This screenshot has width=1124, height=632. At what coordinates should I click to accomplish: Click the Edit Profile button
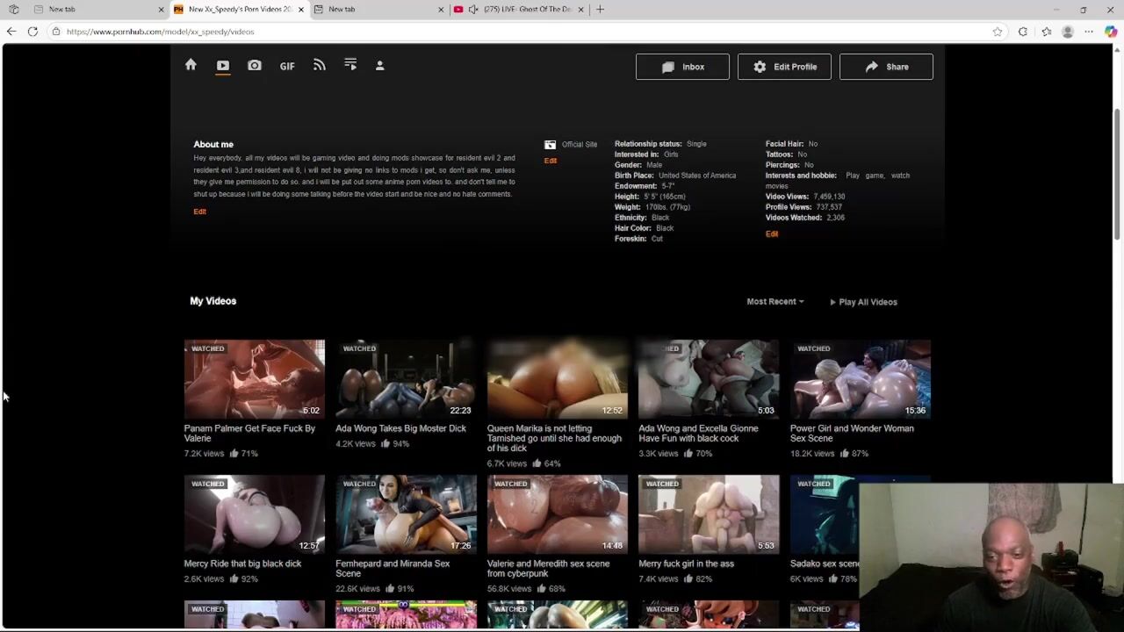[x=784, y=67]
